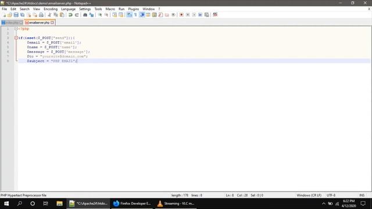Open the Run menu
372x209 pixels.
tap(121, 9)
